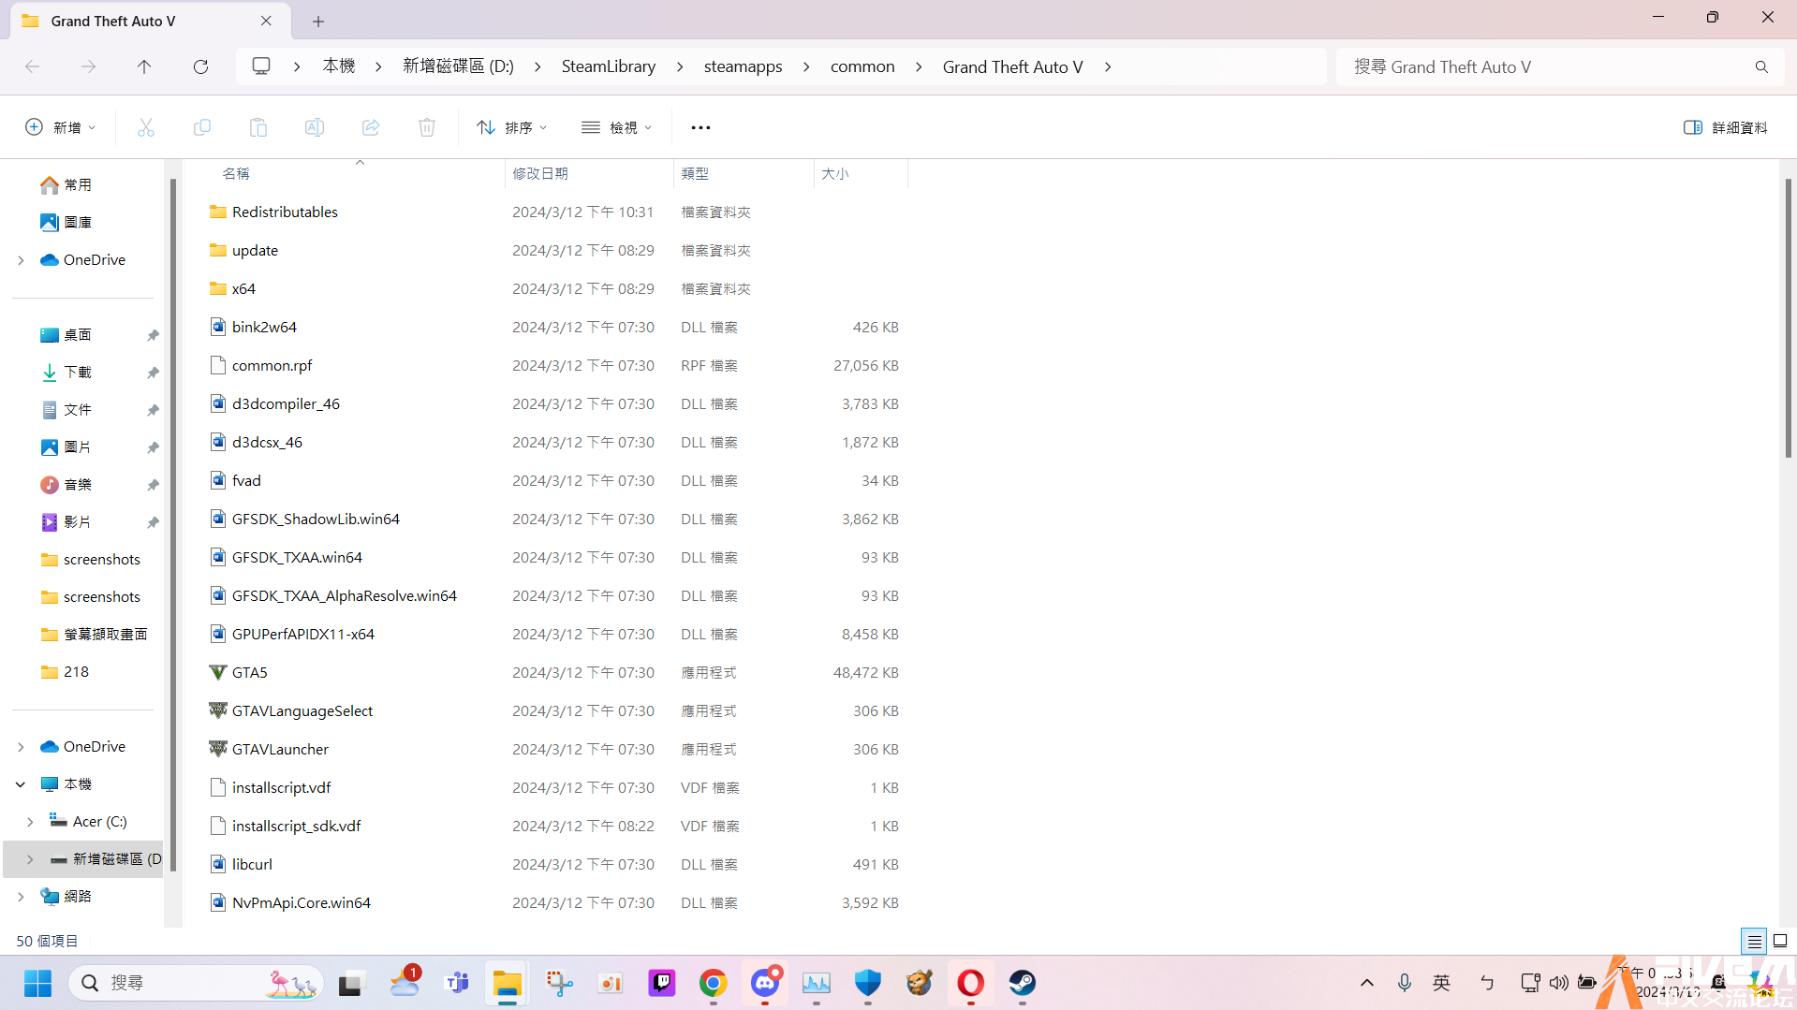This screenshot has width=1797, height=1010.
Task: Open chevron dropdown after Grand Theft Auto V
Action: (x=1108, y=66)
